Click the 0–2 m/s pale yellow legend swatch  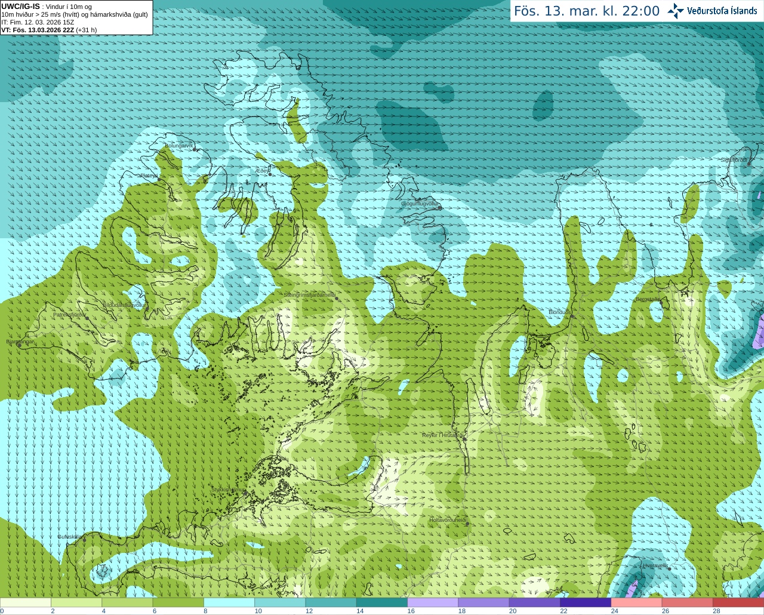[26, 602]
